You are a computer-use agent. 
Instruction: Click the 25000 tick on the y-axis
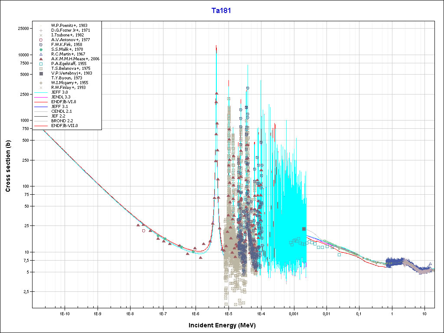click(22, 29)
